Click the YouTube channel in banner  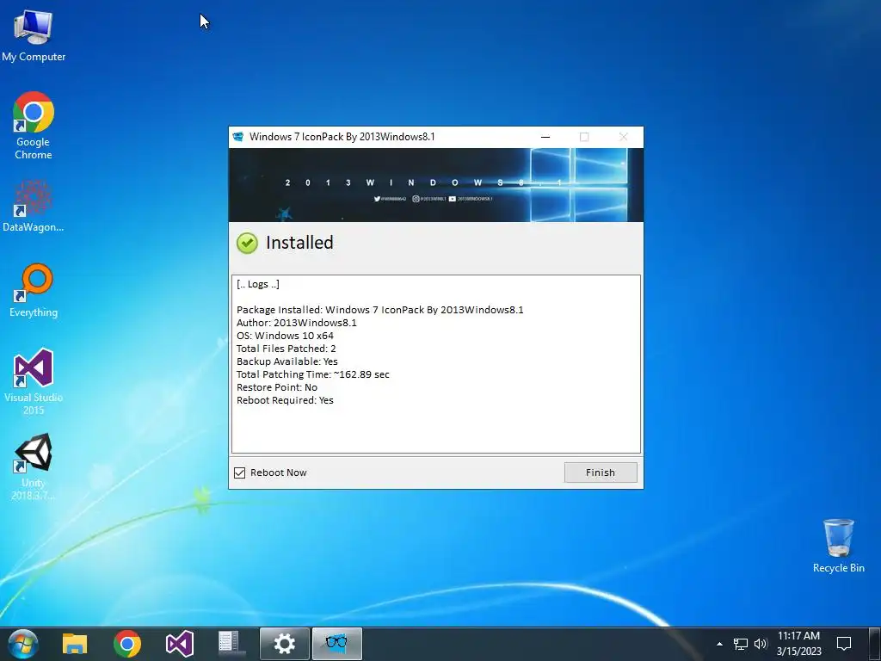point(471,199)
